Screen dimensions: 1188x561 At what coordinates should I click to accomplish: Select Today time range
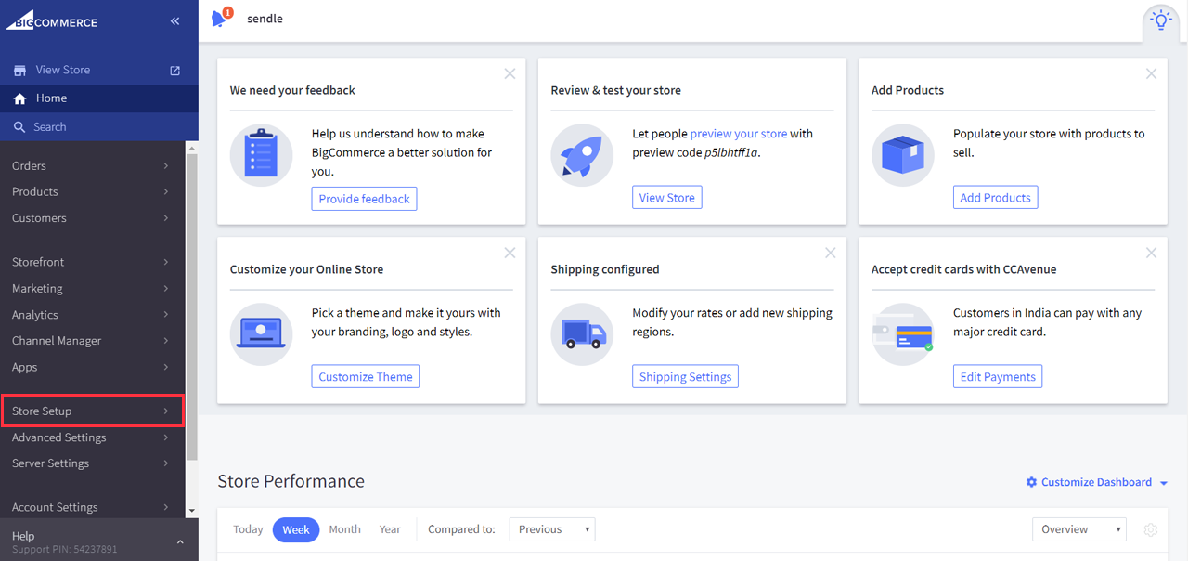(x=248, y=529)
